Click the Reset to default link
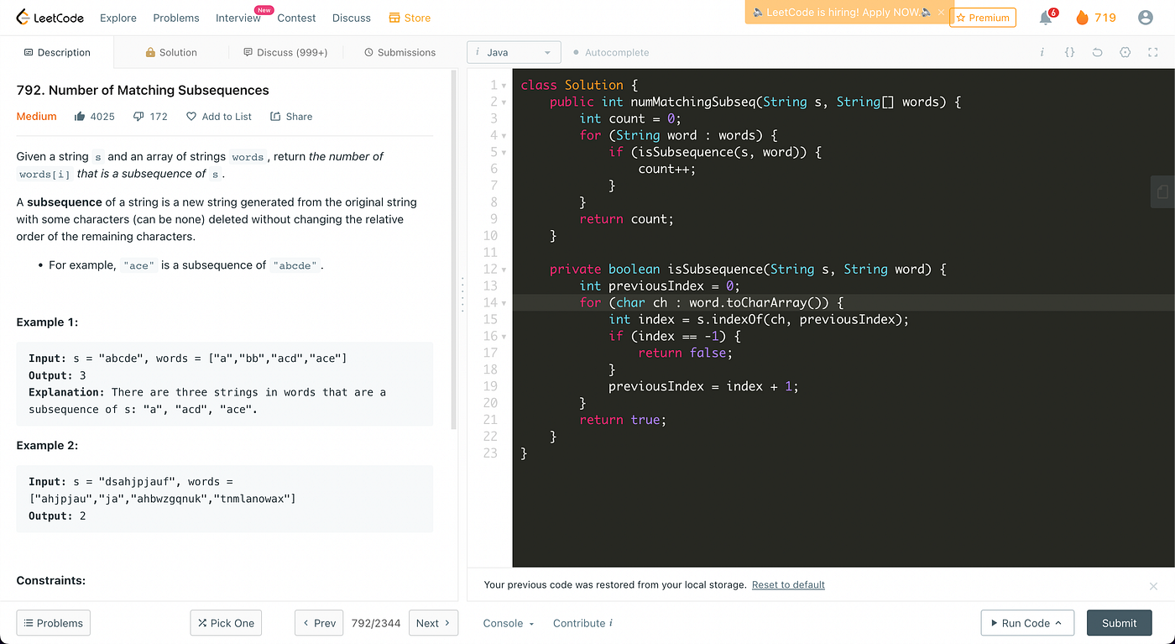The image size is (1175, 644). [788, 584]
